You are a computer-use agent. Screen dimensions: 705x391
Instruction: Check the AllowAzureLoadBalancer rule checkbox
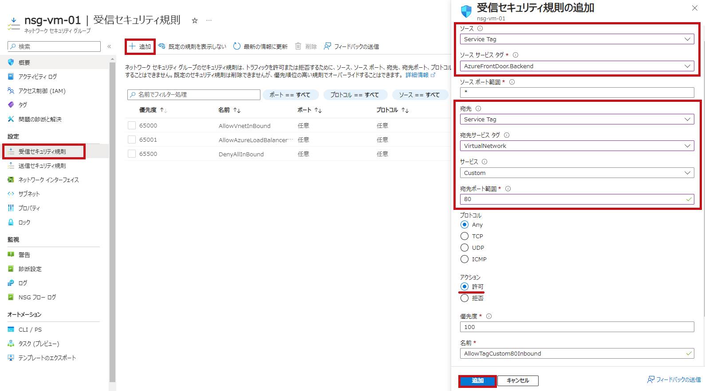click(132, 139)
